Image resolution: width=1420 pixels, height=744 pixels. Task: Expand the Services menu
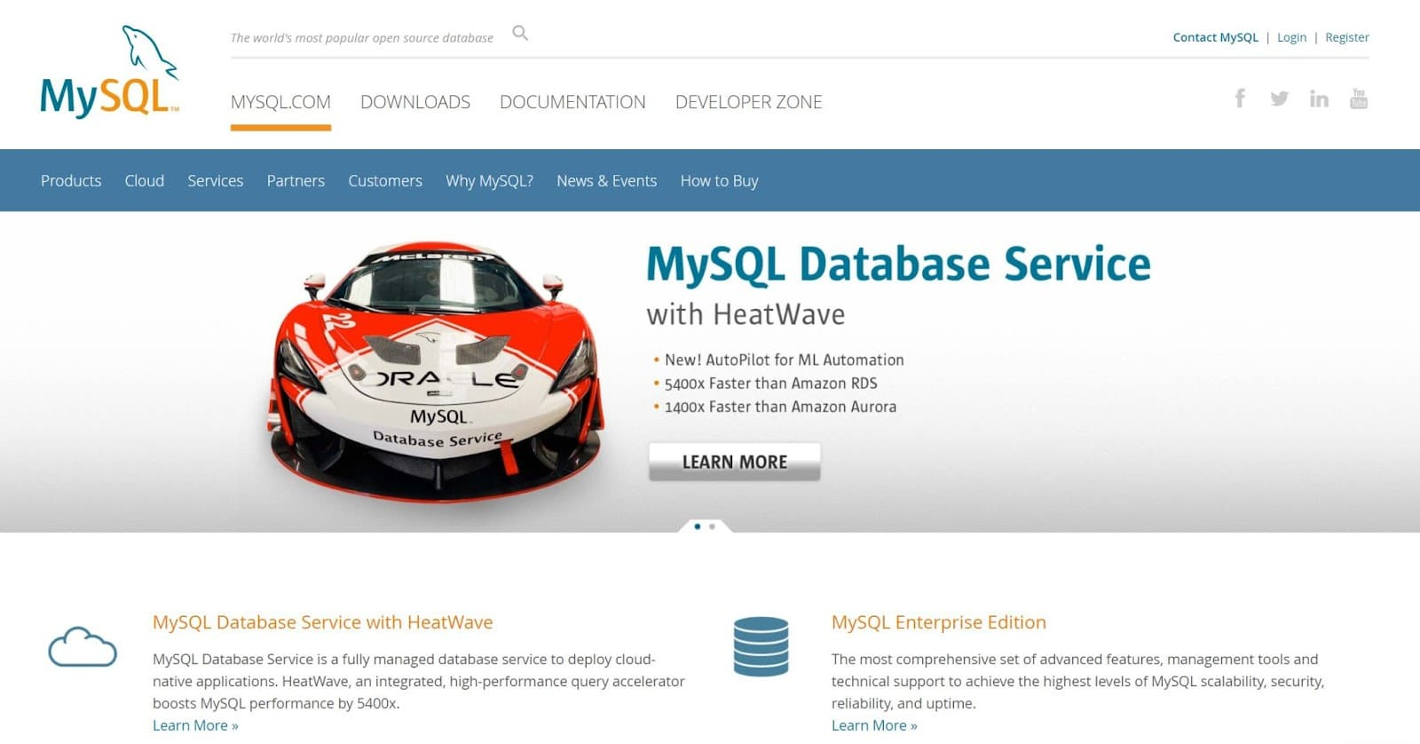point(216,180)
